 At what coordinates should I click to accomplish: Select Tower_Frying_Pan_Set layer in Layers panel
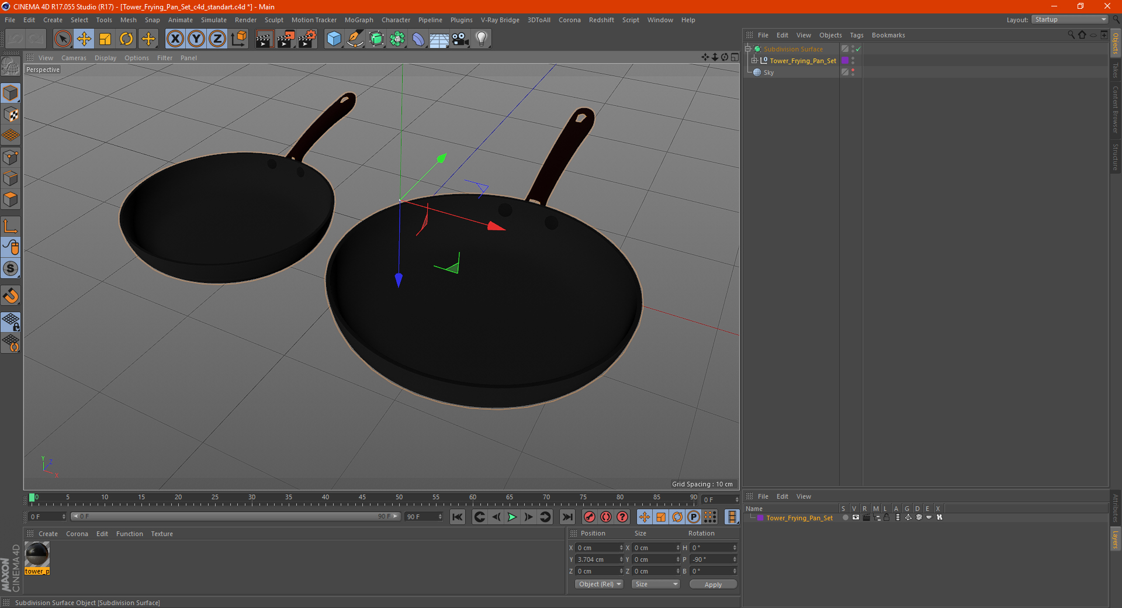click(x=799, y=518)
